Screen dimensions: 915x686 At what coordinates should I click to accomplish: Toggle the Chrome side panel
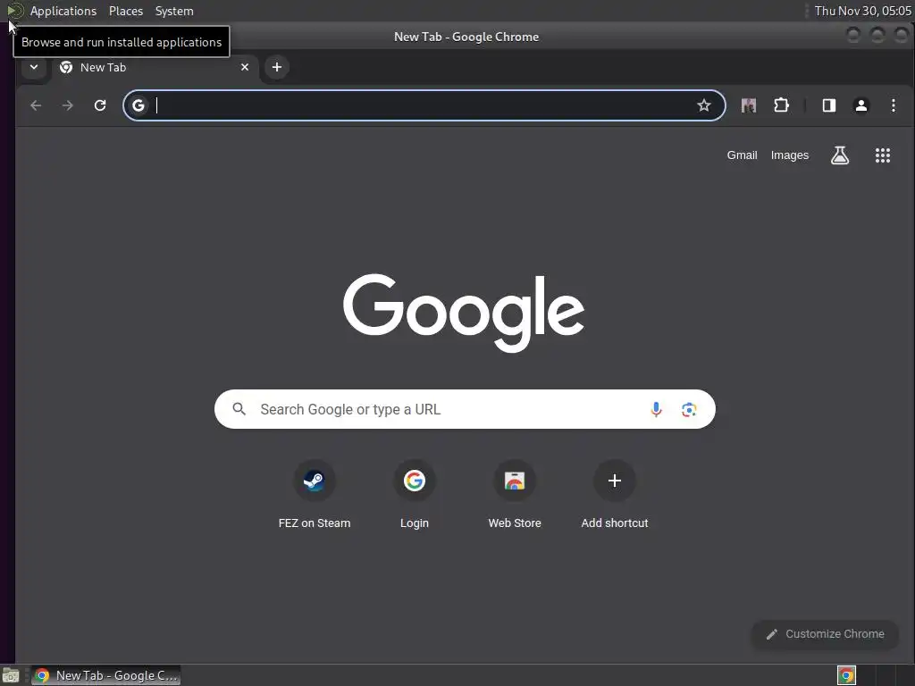click(x=828, y=105)
